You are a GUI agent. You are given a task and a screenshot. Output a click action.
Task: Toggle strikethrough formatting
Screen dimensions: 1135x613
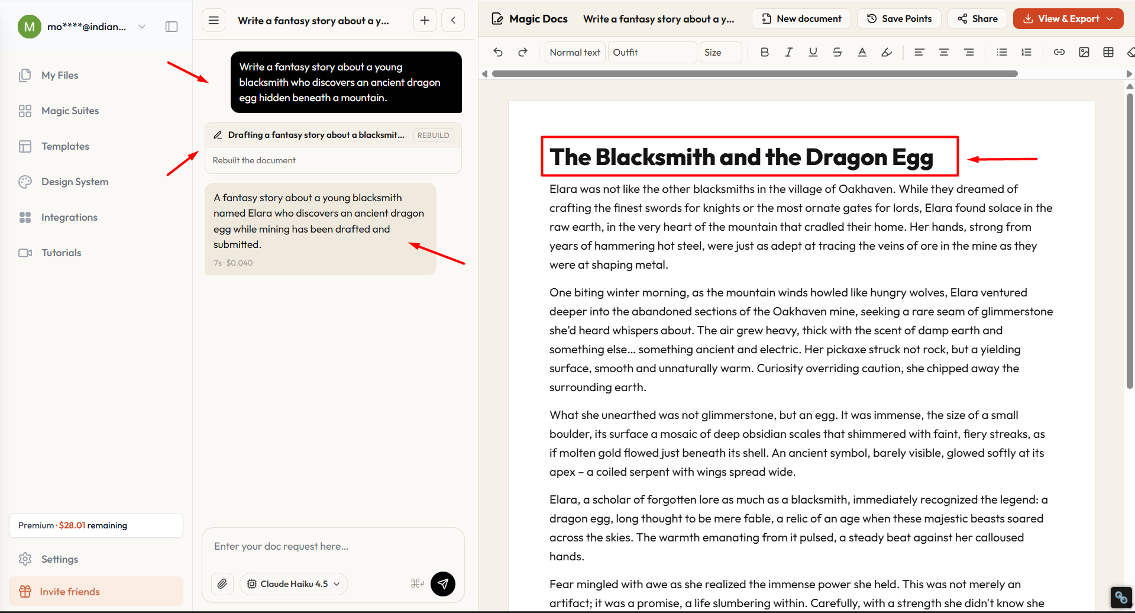click(837, 52)
